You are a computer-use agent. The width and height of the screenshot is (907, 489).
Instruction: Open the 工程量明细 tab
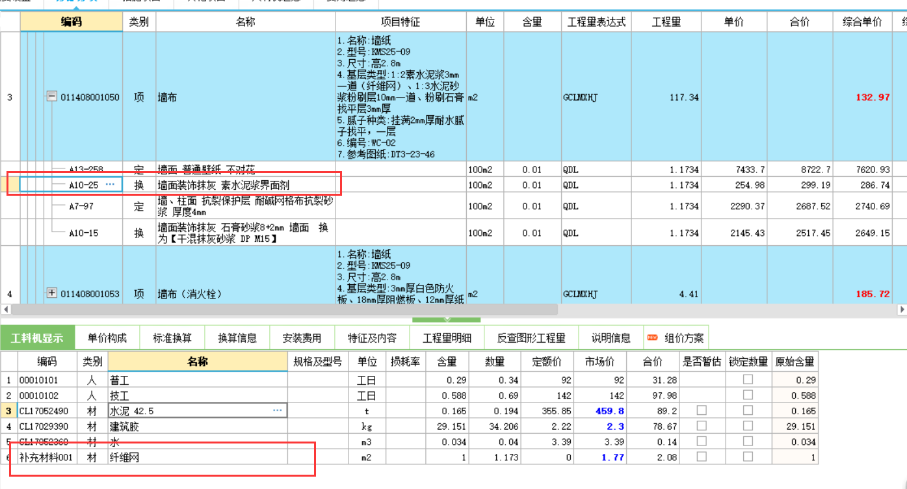[447, 337]
